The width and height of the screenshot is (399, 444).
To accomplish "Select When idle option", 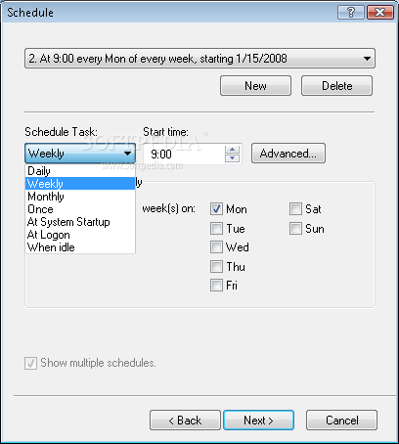I will pos(80,247).
